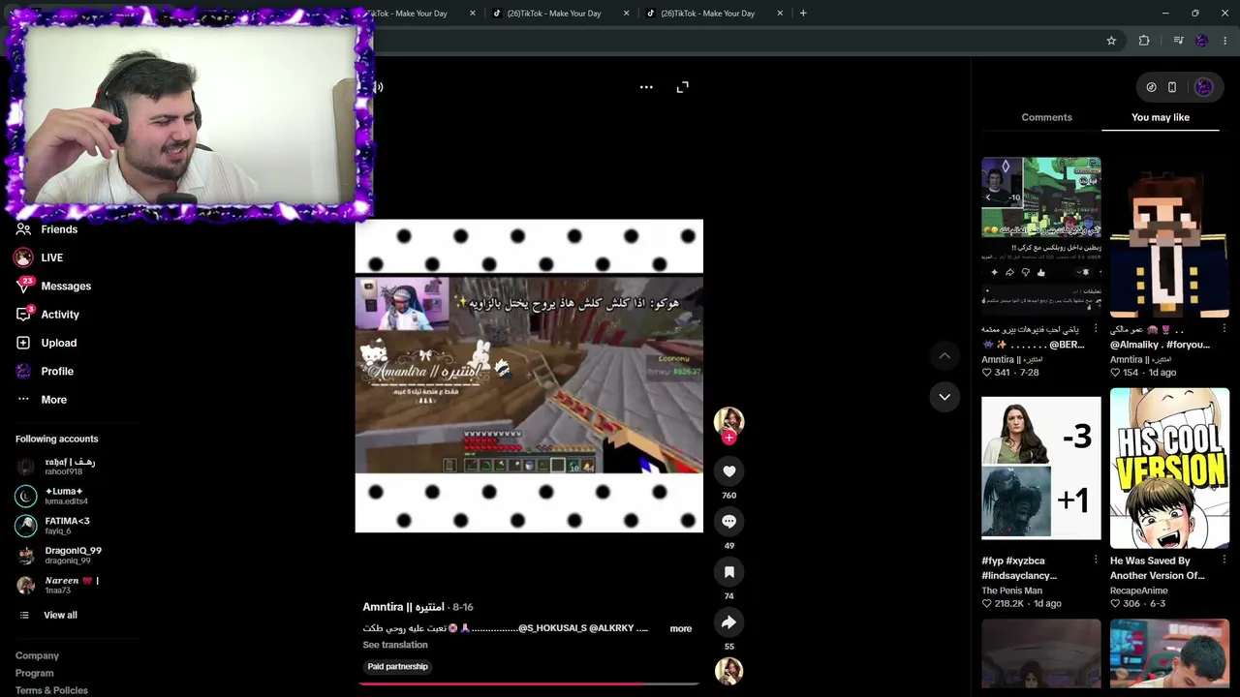The height and width of the screenshot is (697, 1240).
Task: Play the Minecraft character recommended video thumbnail
Action: (1169, 237)
